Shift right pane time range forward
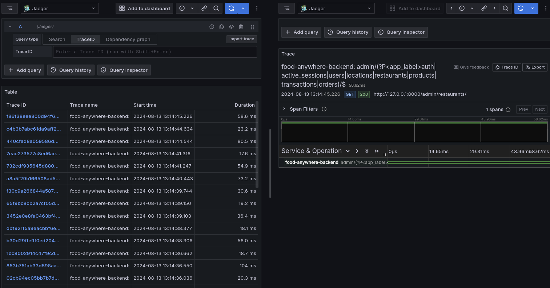The height and width of the screenshot is (288, 550). pyautogui.click(x=494, y=8)
